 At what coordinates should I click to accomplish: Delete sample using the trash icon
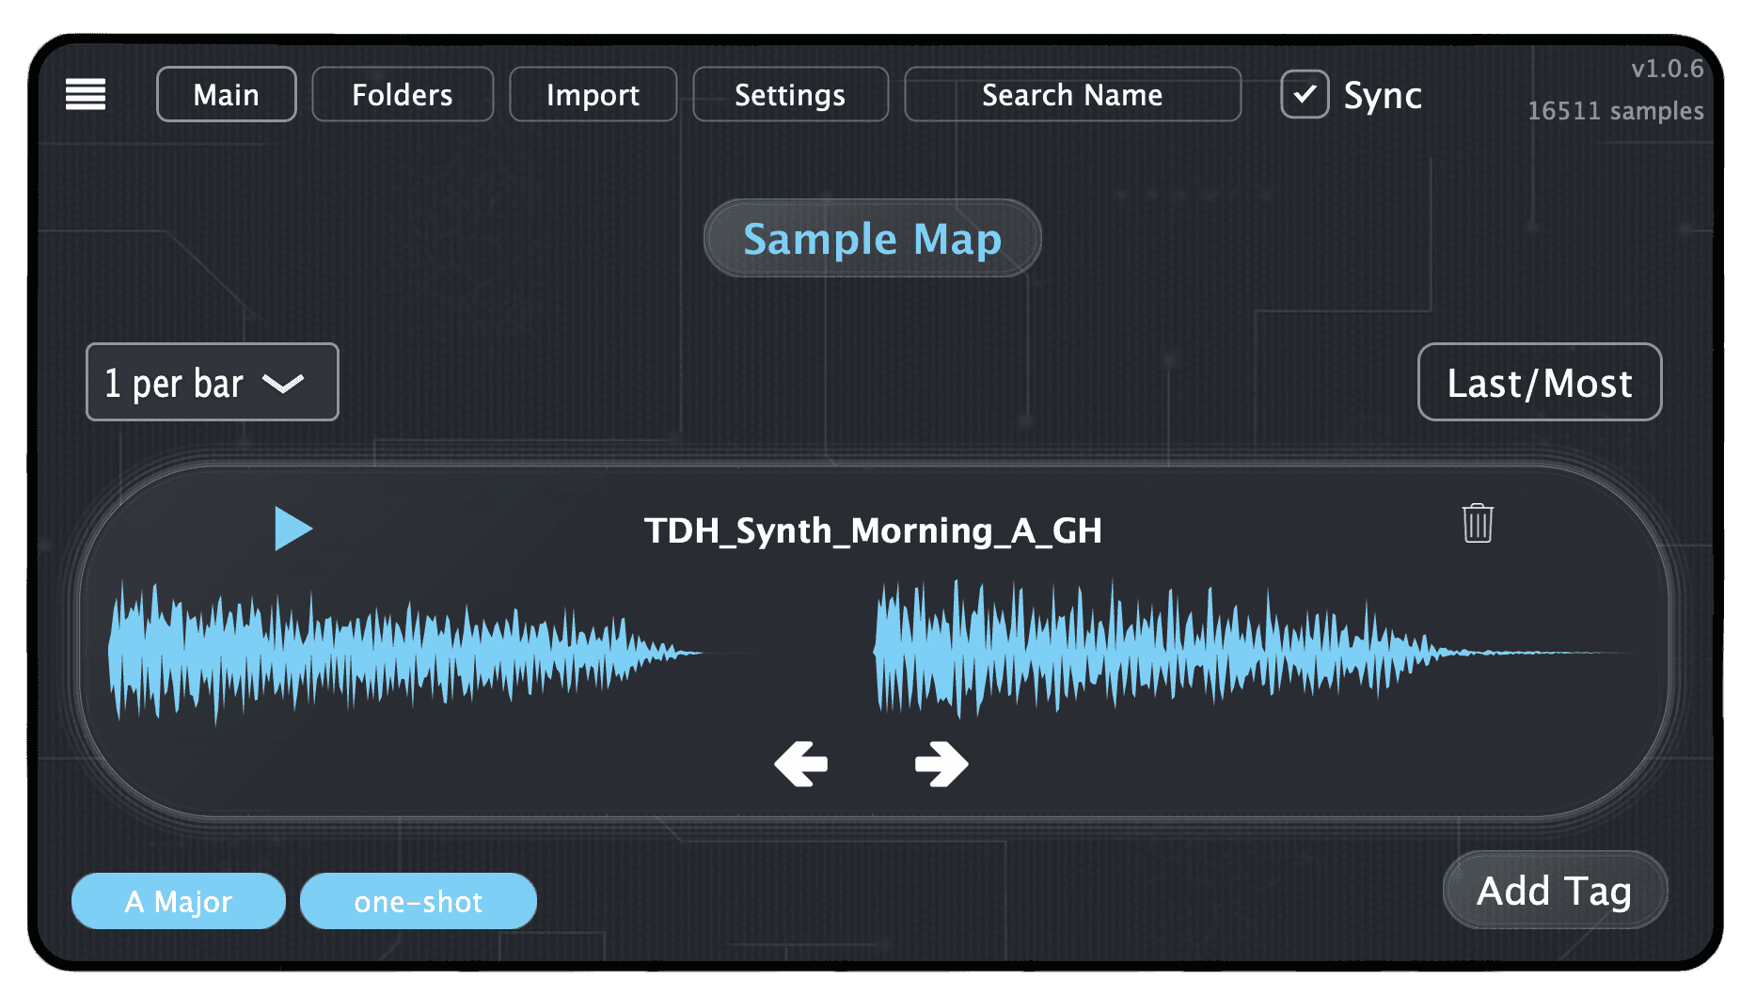(1477, 524)
